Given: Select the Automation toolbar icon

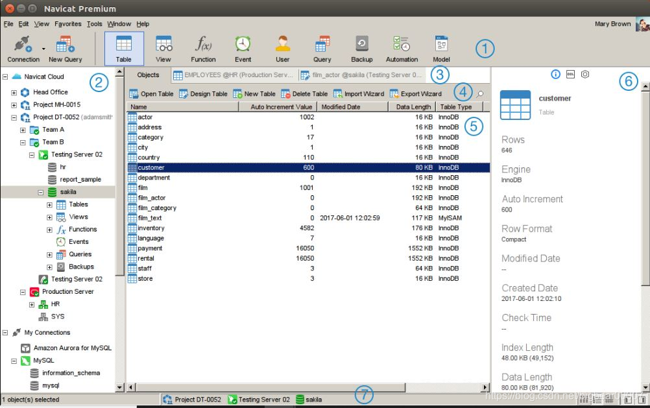Looking at the screenshot, I should 402,49.
